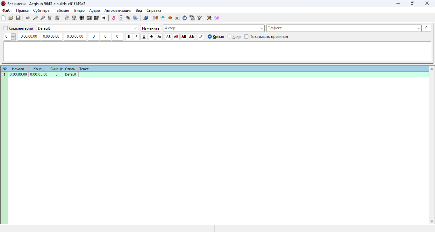The width and height of the screenshot is (435, 232).
Task: Commit the line with the green checkmark button
Action: (x=201, y=37)
